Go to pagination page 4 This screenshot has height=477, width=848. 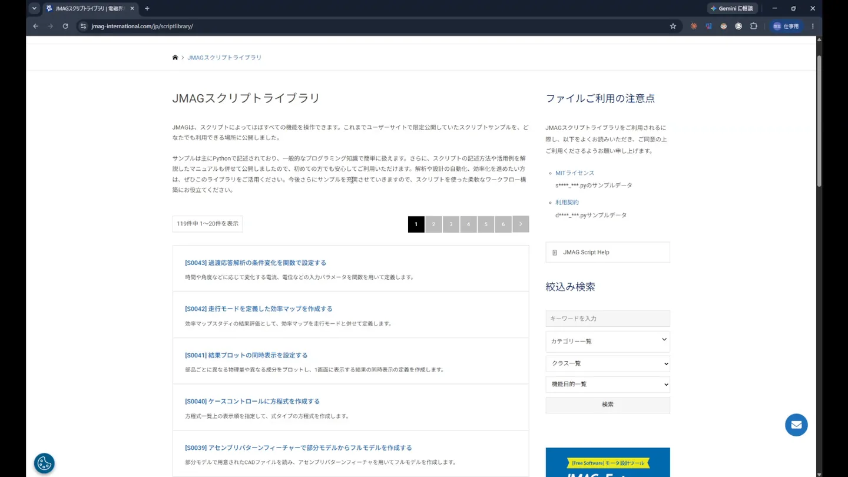click(x=468, y=224)
